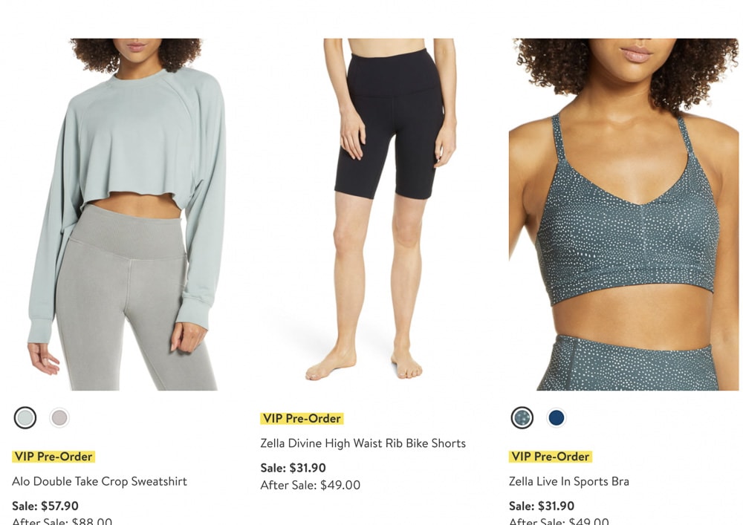Image resolution: width=743 pixels, height=525 pixels.
Task: Click After Sale: $49.00 under bike shorts
Action: [311, 485]
